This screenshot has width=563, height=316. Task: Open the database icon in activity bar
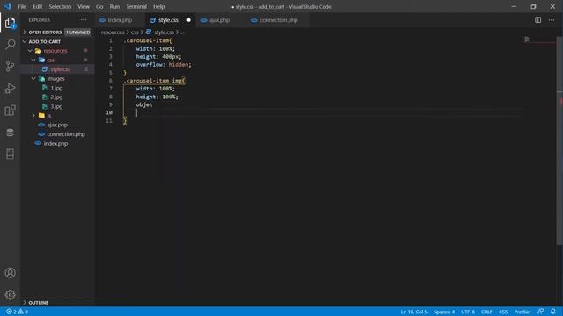coord(10,133)
